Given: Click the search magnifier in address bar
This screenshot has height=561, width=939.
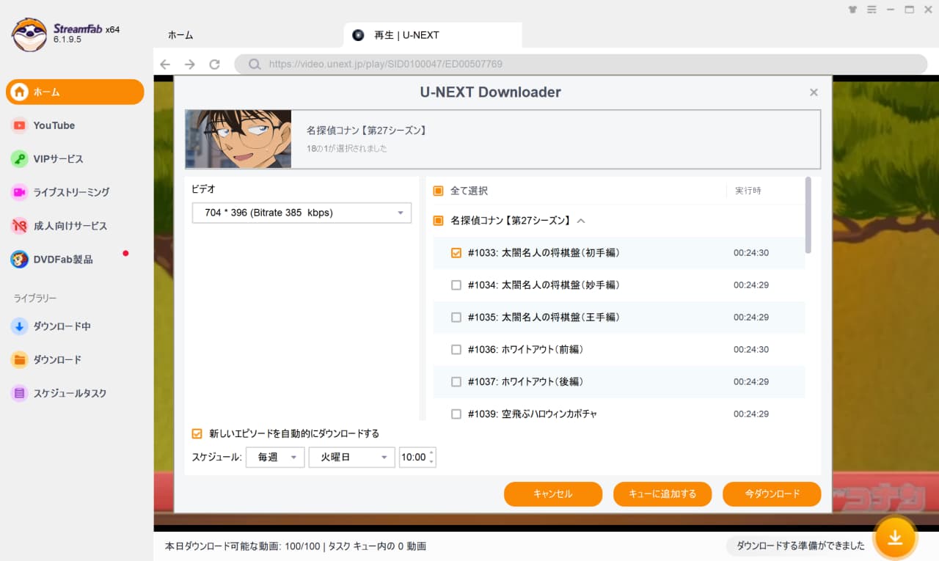Looking at the screenshot, I should (x=255, y=65).
